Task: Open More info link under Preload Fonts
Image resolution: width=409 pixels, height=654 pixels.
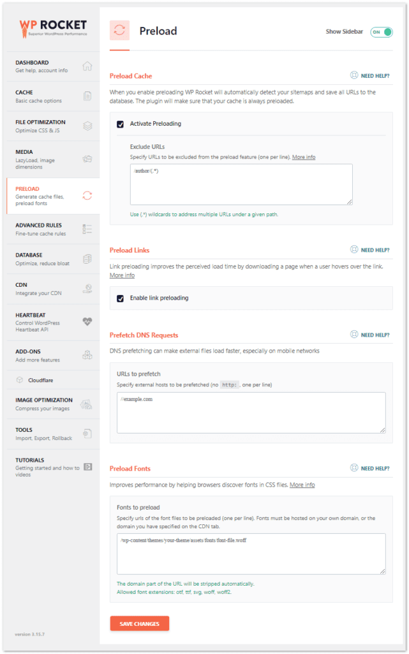Action: click(x=302, y=485)
